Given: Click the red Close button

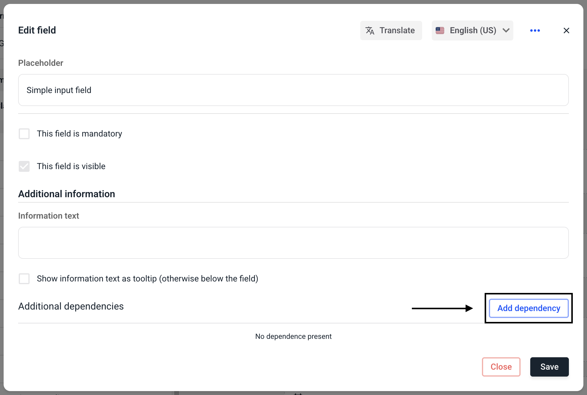Looking at the screenshot, I should point(501,367).
